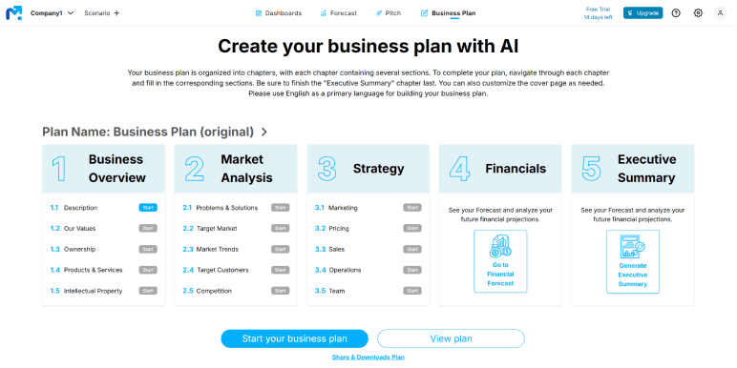Click the View plan button
The width and height of the screenshot is (737, 368).
click(451, 338)
